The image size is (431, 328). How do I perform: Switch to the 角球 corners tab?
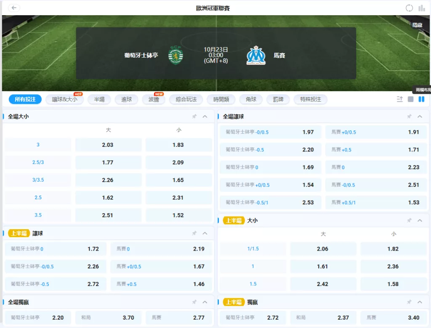click(251, 99)
